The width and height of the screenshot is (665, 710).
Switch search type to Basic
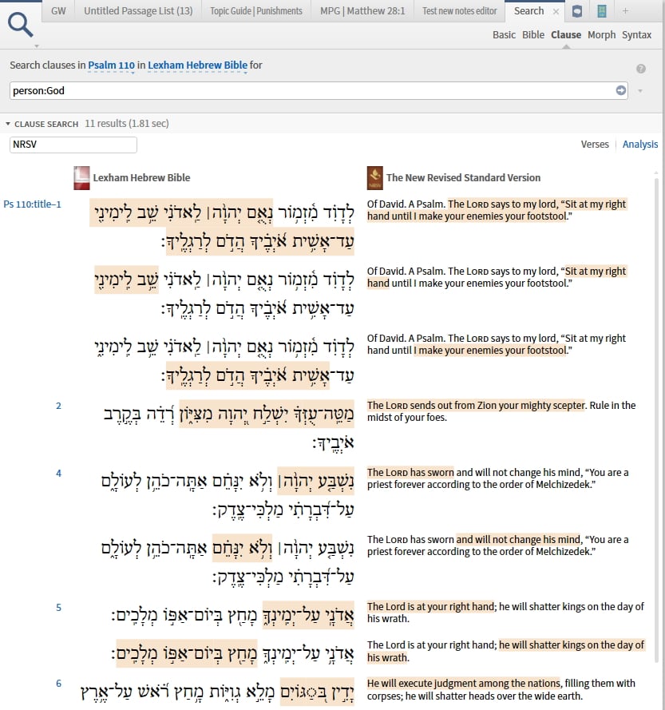pos(504,35)
